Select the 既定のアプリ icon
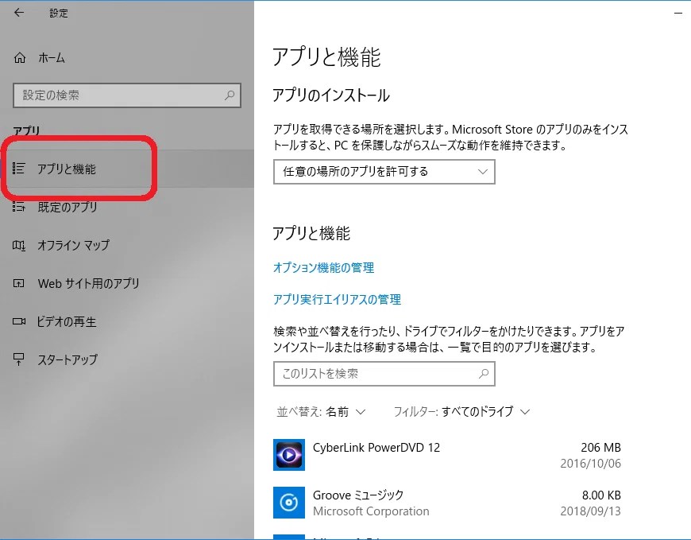 (x=18, y=207)
